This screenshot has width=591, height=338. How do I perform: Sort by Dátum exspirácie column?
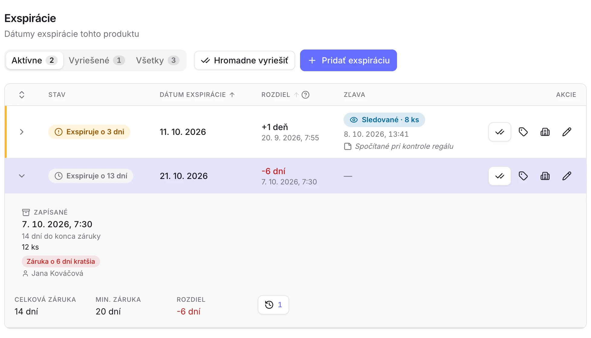(197, 95)
